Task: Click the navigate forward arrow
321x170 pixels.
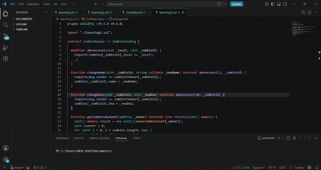Action: [102, 4]
